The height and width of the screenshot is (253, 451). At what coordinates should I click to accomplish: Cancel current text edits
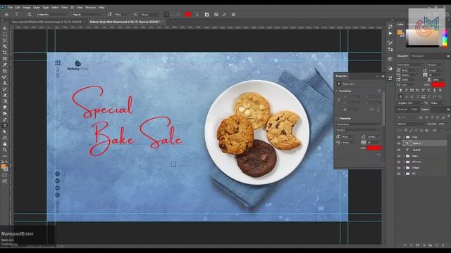216,14
